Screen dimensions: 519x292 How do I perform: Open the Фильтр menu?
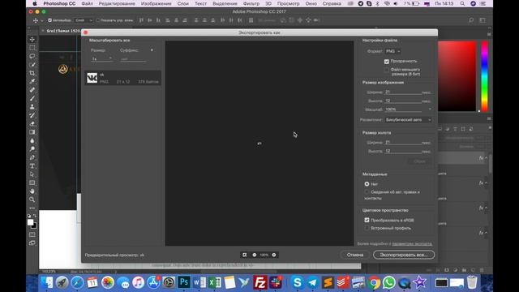251,3
